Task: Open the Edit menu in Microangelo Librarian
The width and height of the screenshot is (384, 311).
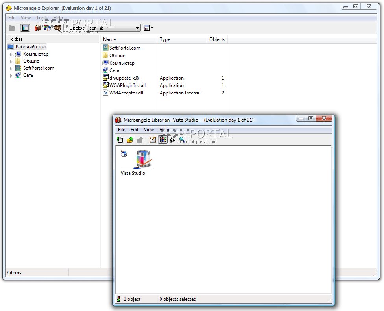Action: pyautogui.click(x=135, y=130)
